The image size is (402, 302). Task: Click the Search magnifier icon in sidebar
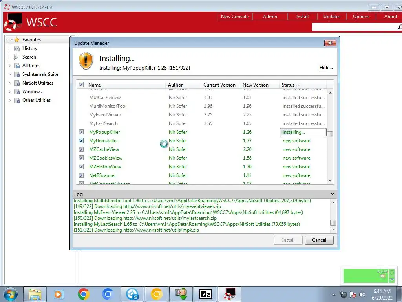click(x=17, y=57)
